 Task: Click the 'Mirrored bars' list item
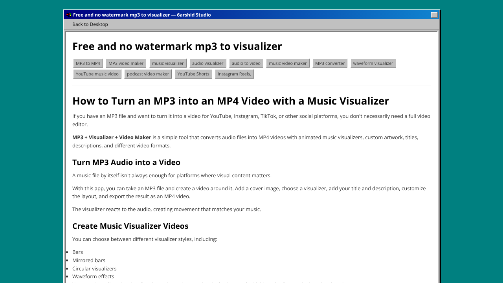[x=89, y=260]
